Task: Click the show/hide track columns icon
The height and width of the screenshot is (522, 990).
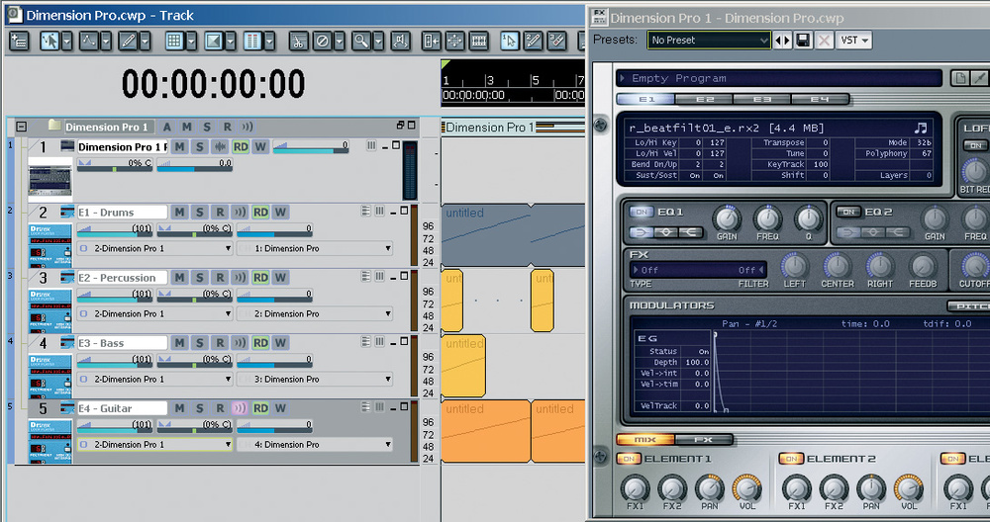Action: [251, 42]
